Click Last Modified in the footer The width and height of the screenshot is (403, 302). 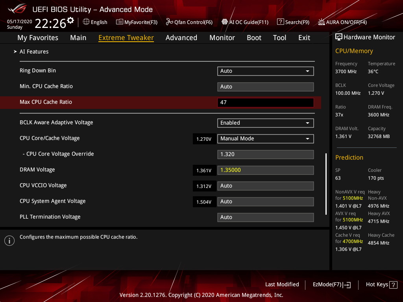point(282,284)
